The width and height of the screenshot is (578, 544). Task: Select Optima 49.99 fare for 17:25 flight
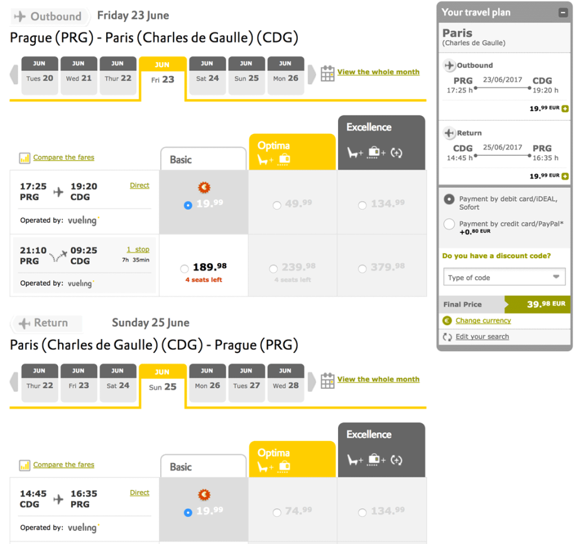277,205
